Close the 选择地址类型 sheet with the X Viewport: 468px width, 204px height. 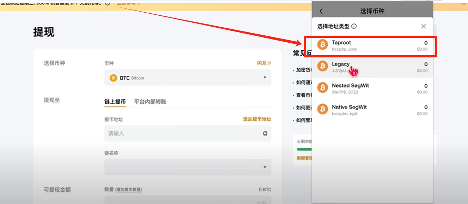click(424, 26)
